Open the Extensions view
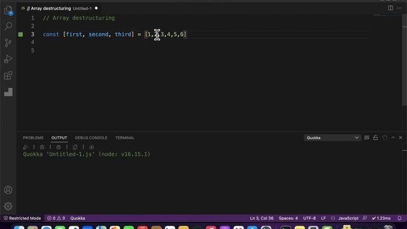Viewport: 407px width, 229px height. tap(8, 76)
